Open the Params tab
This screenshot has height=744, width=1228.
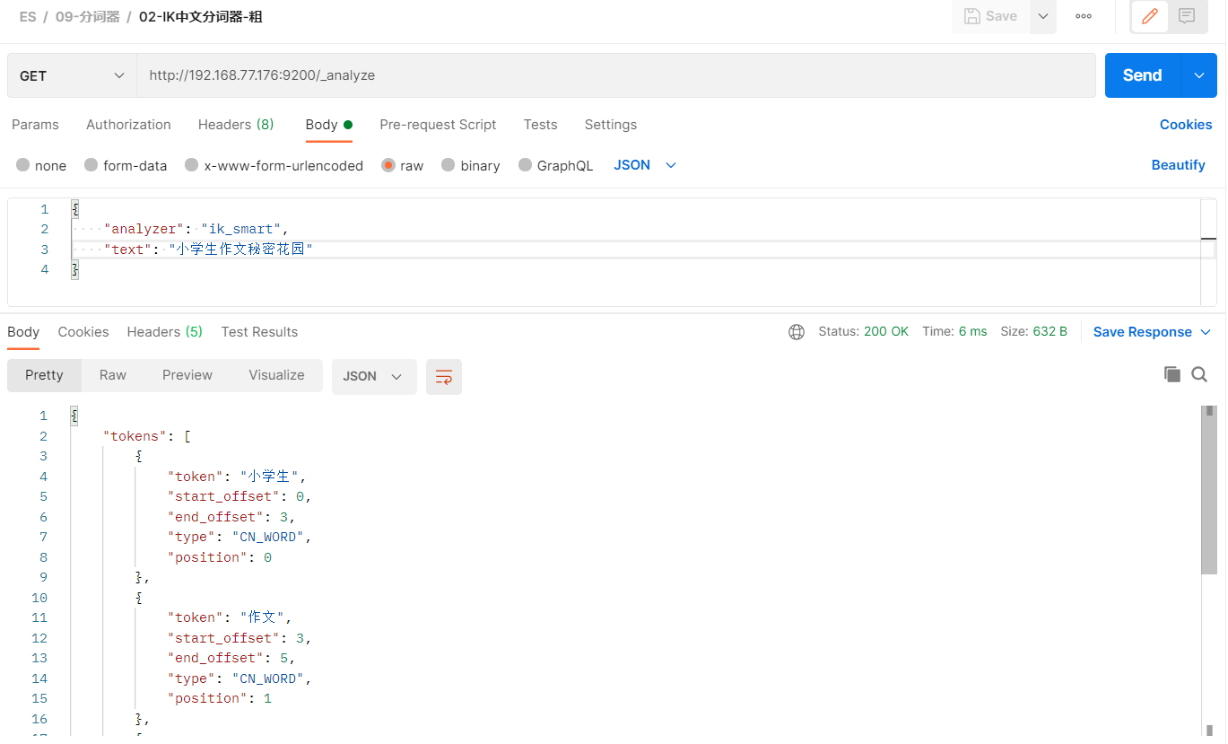[35, 125]
